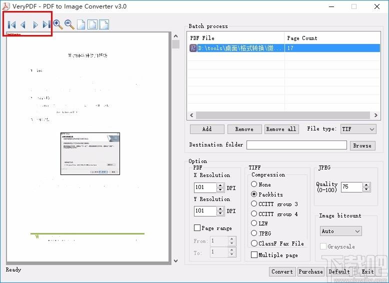Go to previous page of preview
This screenshot has width=389, height=283.
pyautogui.click(x=23, y=25)
